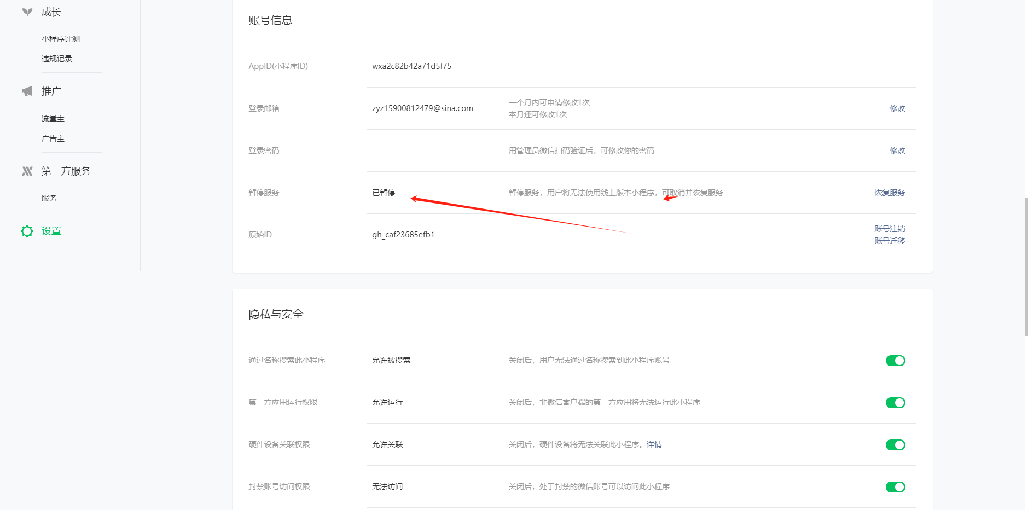Go to the 设置 settings page
The image size is (1028, 510).
(51, 231)
